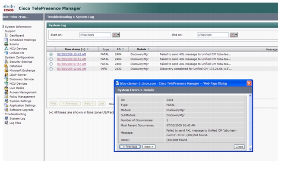Click the 'INFO' type cell

pos(104,69)
